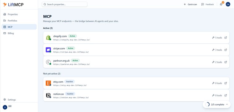234x112 pixels.
Task: Click the shopify.mcp-dev.liftmcp.io URL
Action: [x=71, y=40]
